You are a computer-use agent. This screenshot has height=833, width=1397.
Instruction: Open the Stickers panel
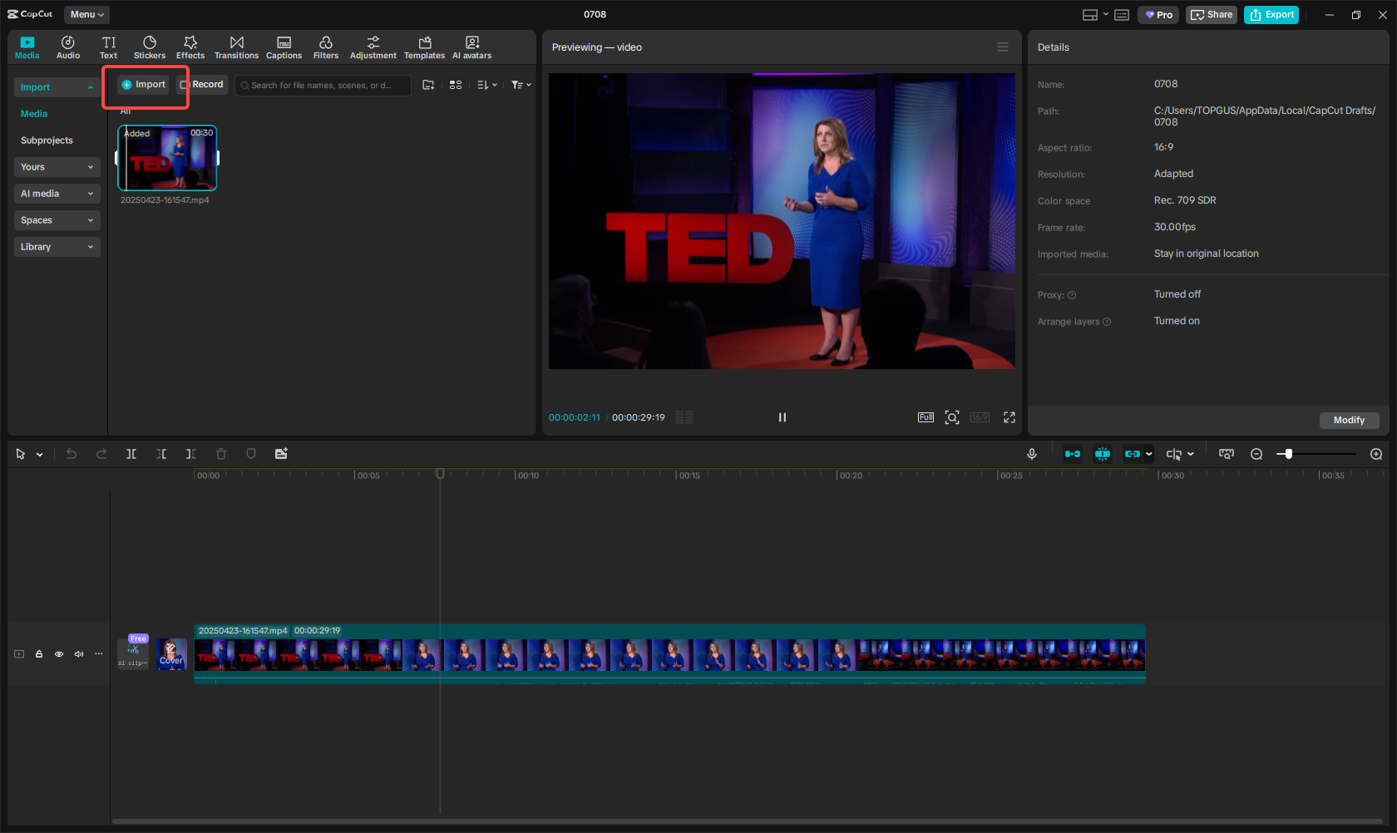[x=150, y=46]
